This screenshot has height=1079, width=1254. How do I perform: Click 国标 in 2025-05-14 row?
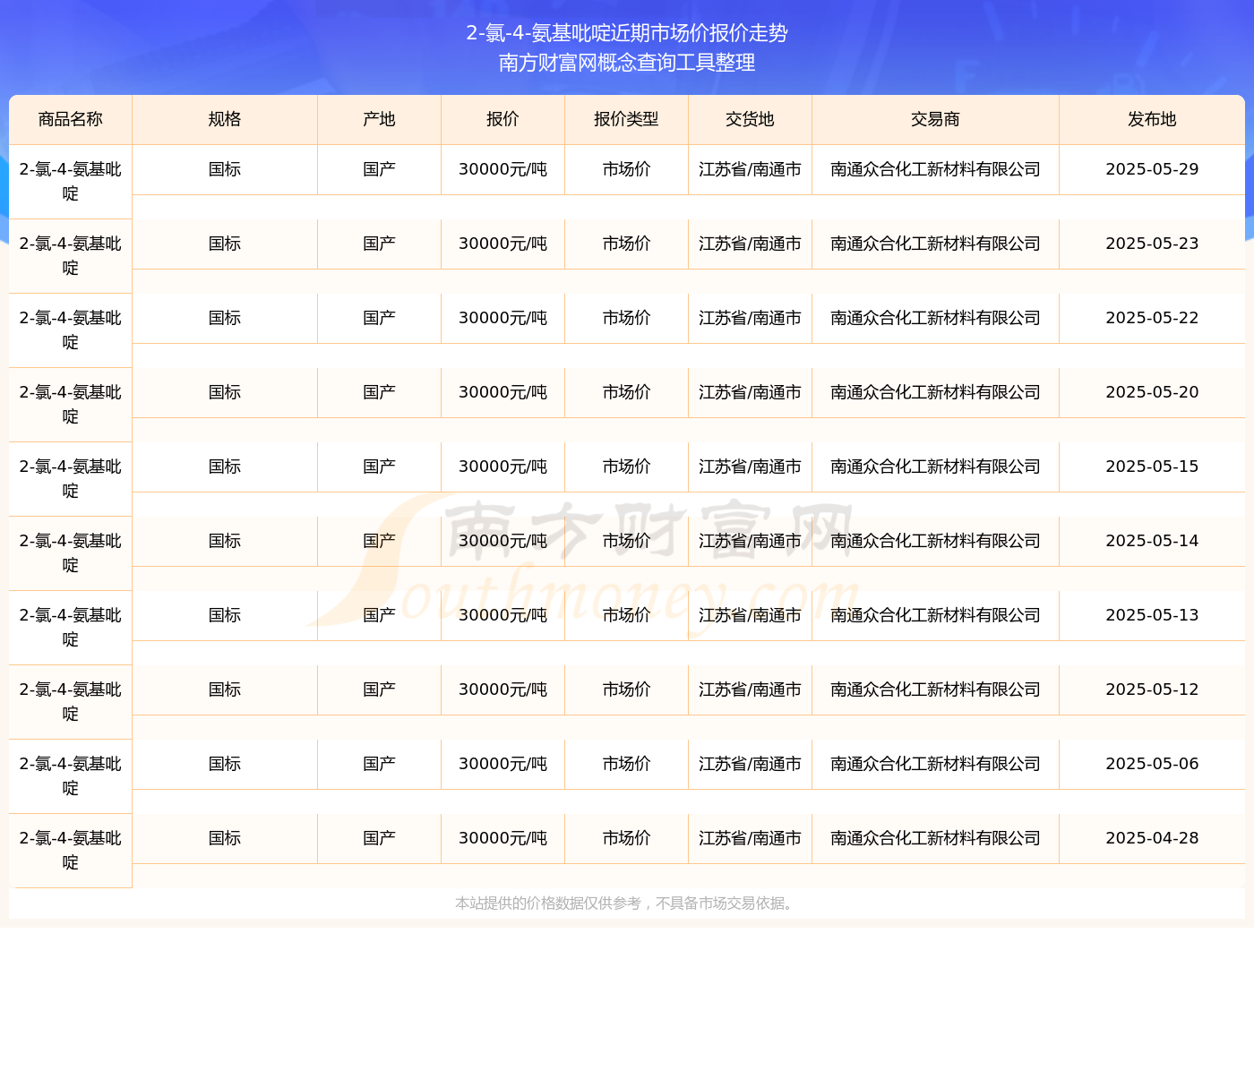pyautogui.click(x=225, y=541)
